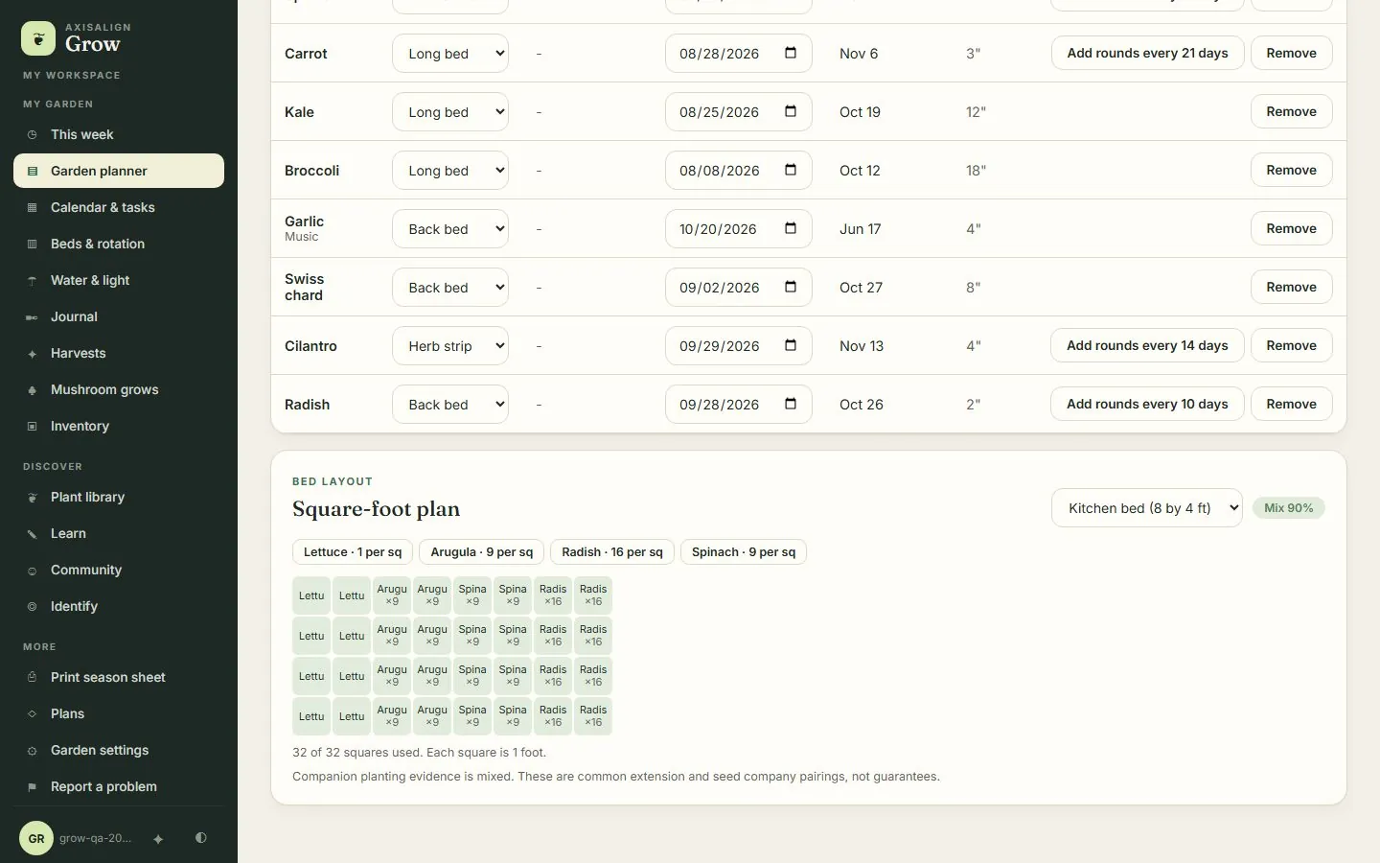Go to Plans in the sidebar
The height and width of the screenshot is (863, 1380).
119,713
